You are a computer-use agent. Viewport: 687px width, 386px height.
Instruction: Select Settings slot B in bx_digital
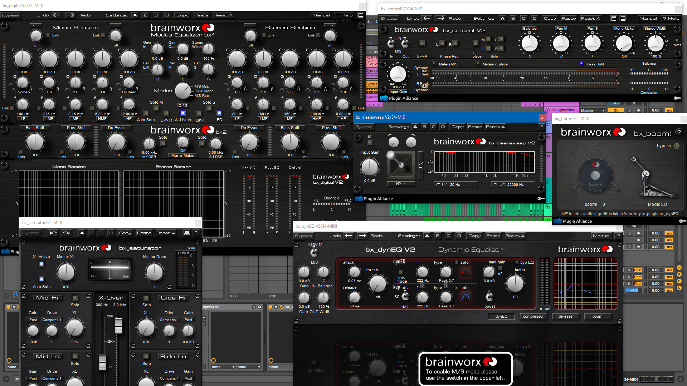(x=145, y=15)
